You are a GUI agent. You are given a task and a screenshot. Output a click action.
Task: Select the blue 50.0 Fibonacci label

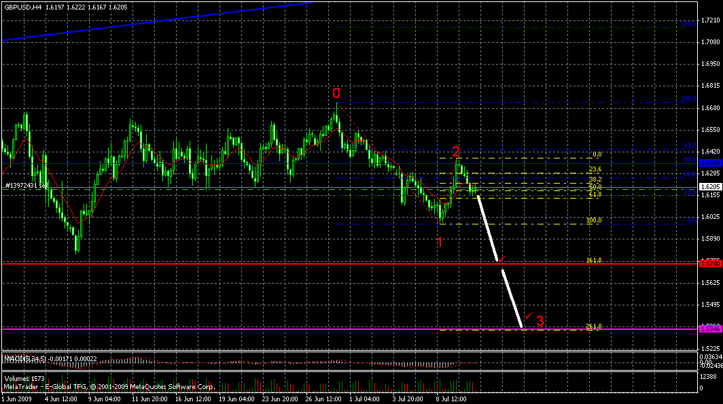point(690,160)
